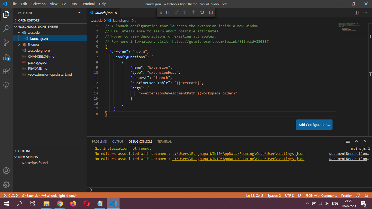The image size is (372, 209).
Task: Open the Selection menu
Action: pyautogui.click(x=38, y=4)
